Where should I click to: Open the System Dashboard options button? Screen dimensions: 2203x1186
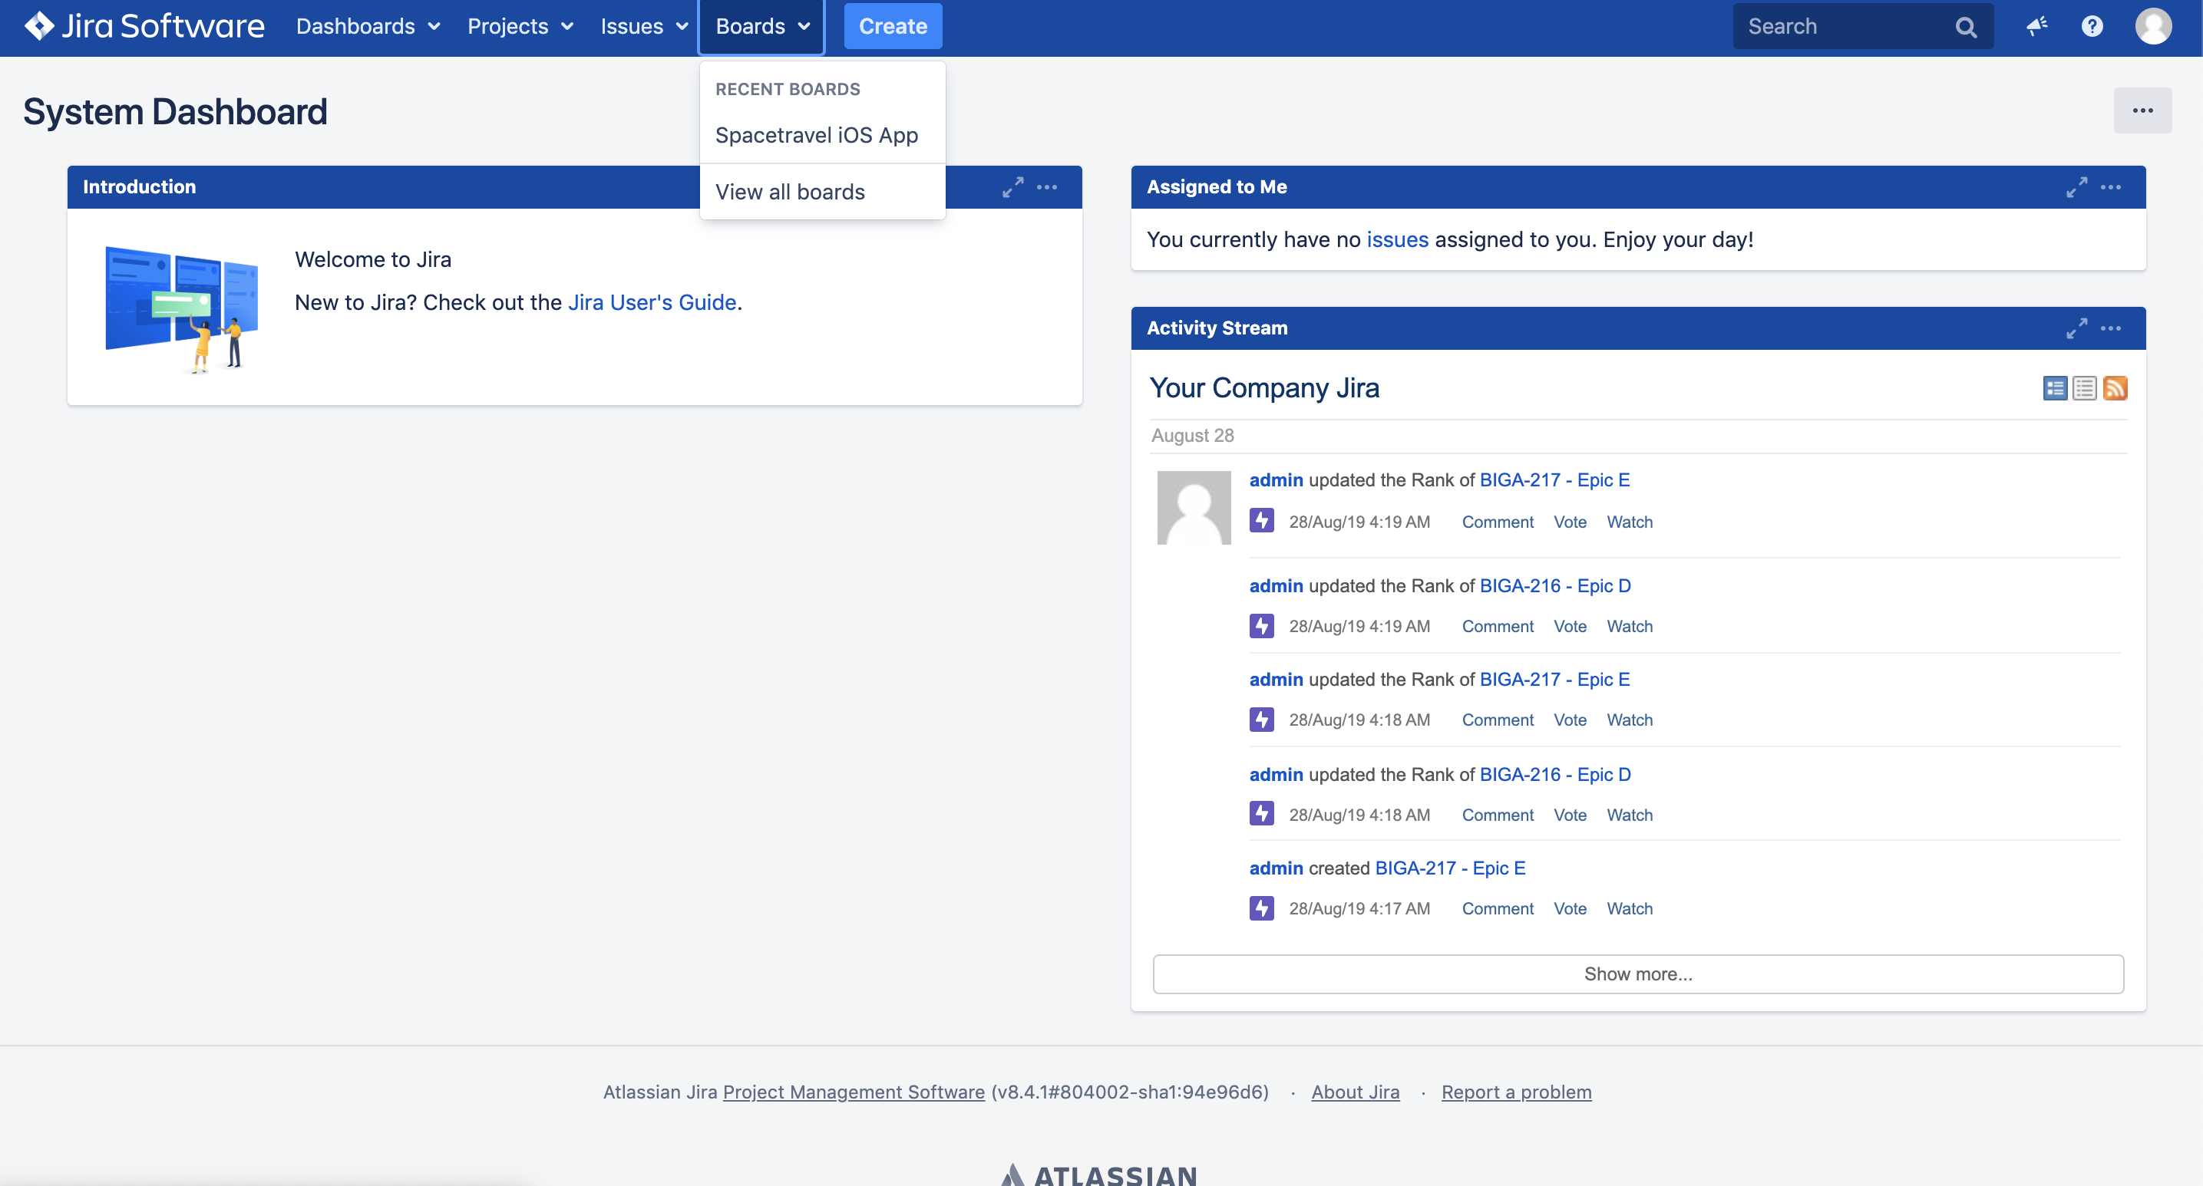[2142, 110]
